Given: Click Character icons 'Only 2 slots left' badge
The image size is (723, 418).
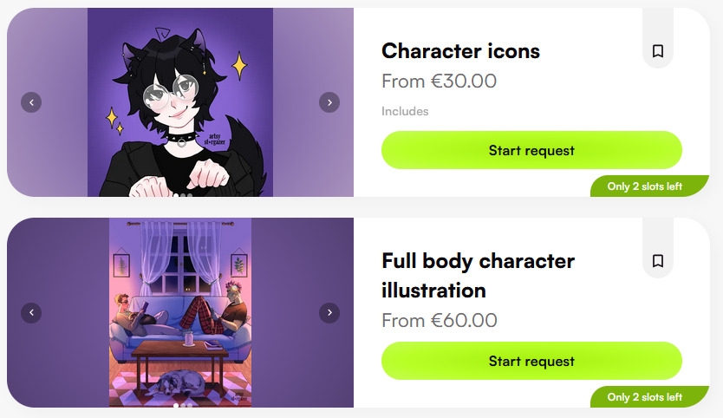Looking at the screenshot, I should click(645, 186).
